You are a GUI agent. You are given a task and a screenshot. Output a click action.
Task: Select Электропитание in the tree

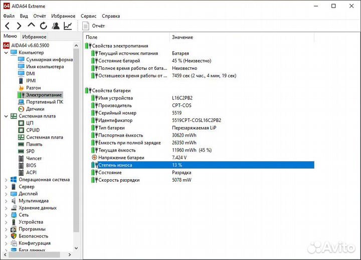tap(44, 95)
